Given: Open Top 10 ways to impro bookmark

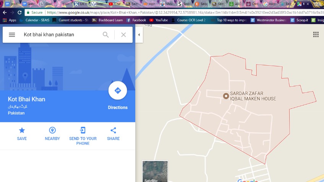Looking at the screenshot, I should [x=229, y=20].
